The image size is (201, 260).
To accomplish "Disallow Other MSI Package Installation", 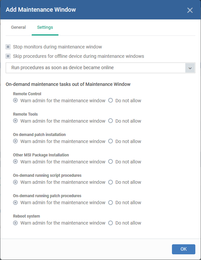I will 111,161.
